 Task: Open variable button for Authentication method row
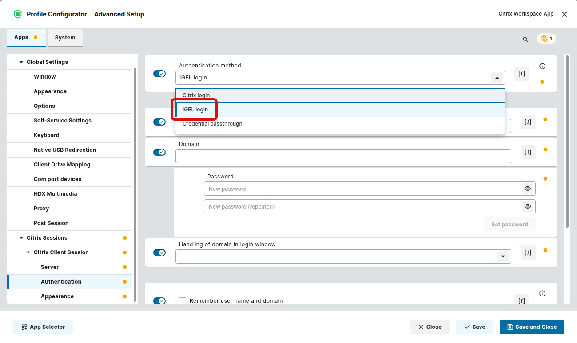click(x=522, y=74)
